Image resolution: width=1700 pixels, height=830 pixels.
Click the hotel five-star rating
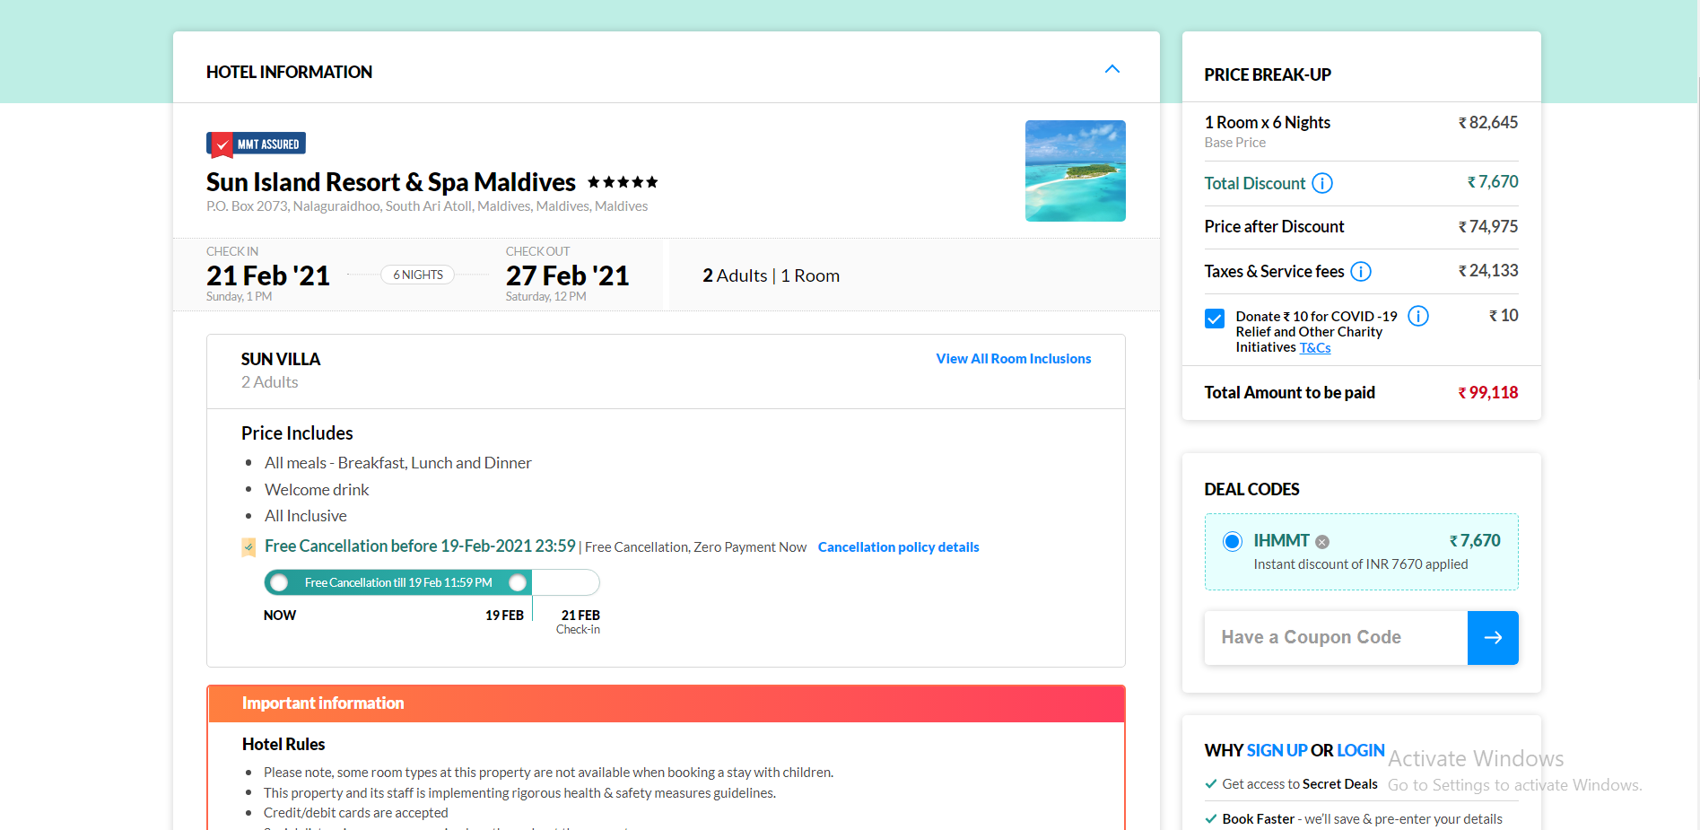coord(623,182)
